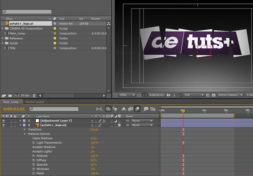This screenshot has width=253, height=176.
Task: Toggle adjustment layer switch on Adjustment Layer 7
Action: pyautogui.click(x=116, y=120)
